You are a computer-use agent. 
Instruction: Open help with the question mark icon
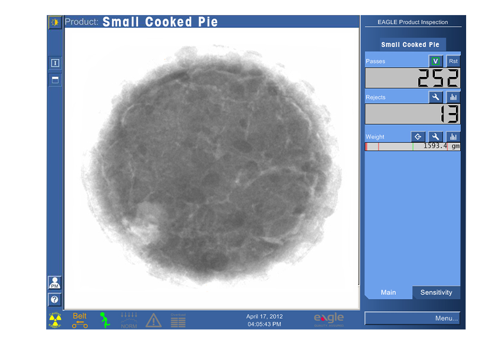pyautogui.click(x=55, y=300)
